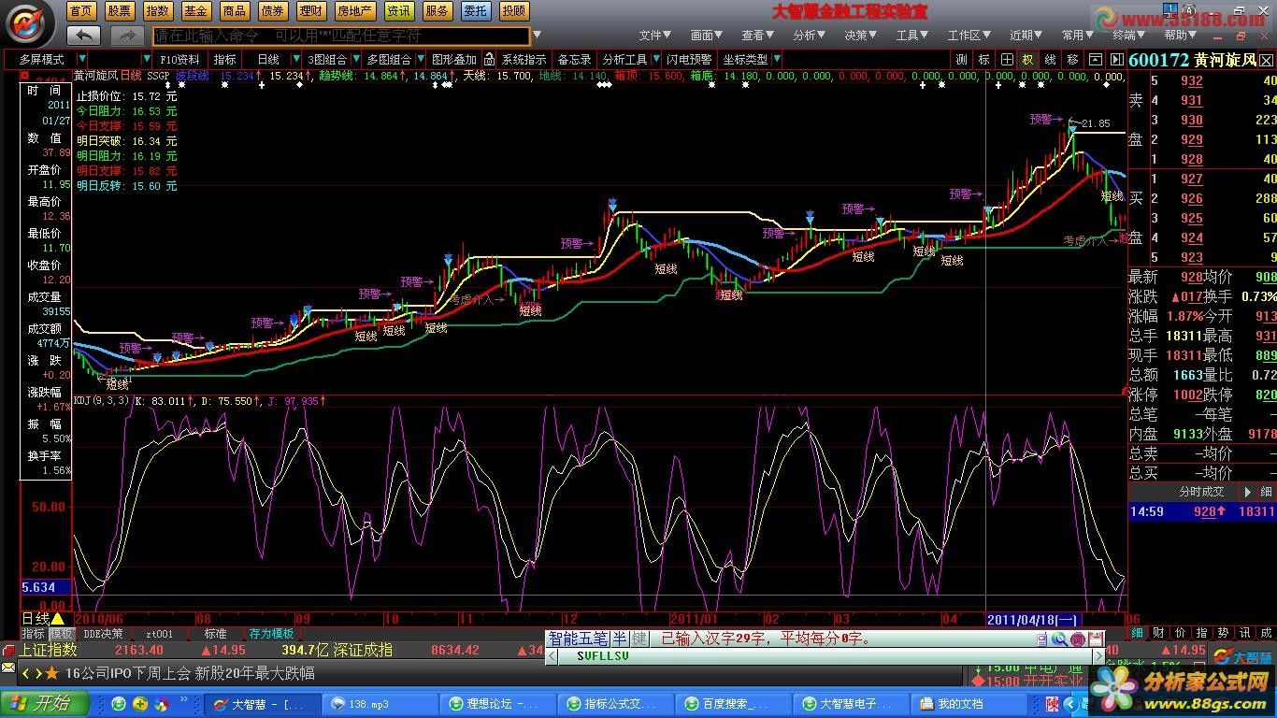Open the dropdown next to F10资料
1277x718 pixels.
pos(146,59)
